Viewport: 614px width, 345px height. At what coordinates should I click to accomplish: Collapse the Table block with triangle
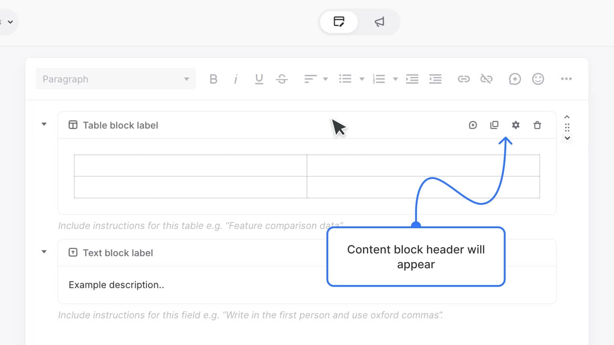(x=44, y=124)
